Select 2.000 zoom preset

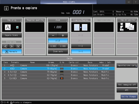pyautogui.click(x=63, y=46)
